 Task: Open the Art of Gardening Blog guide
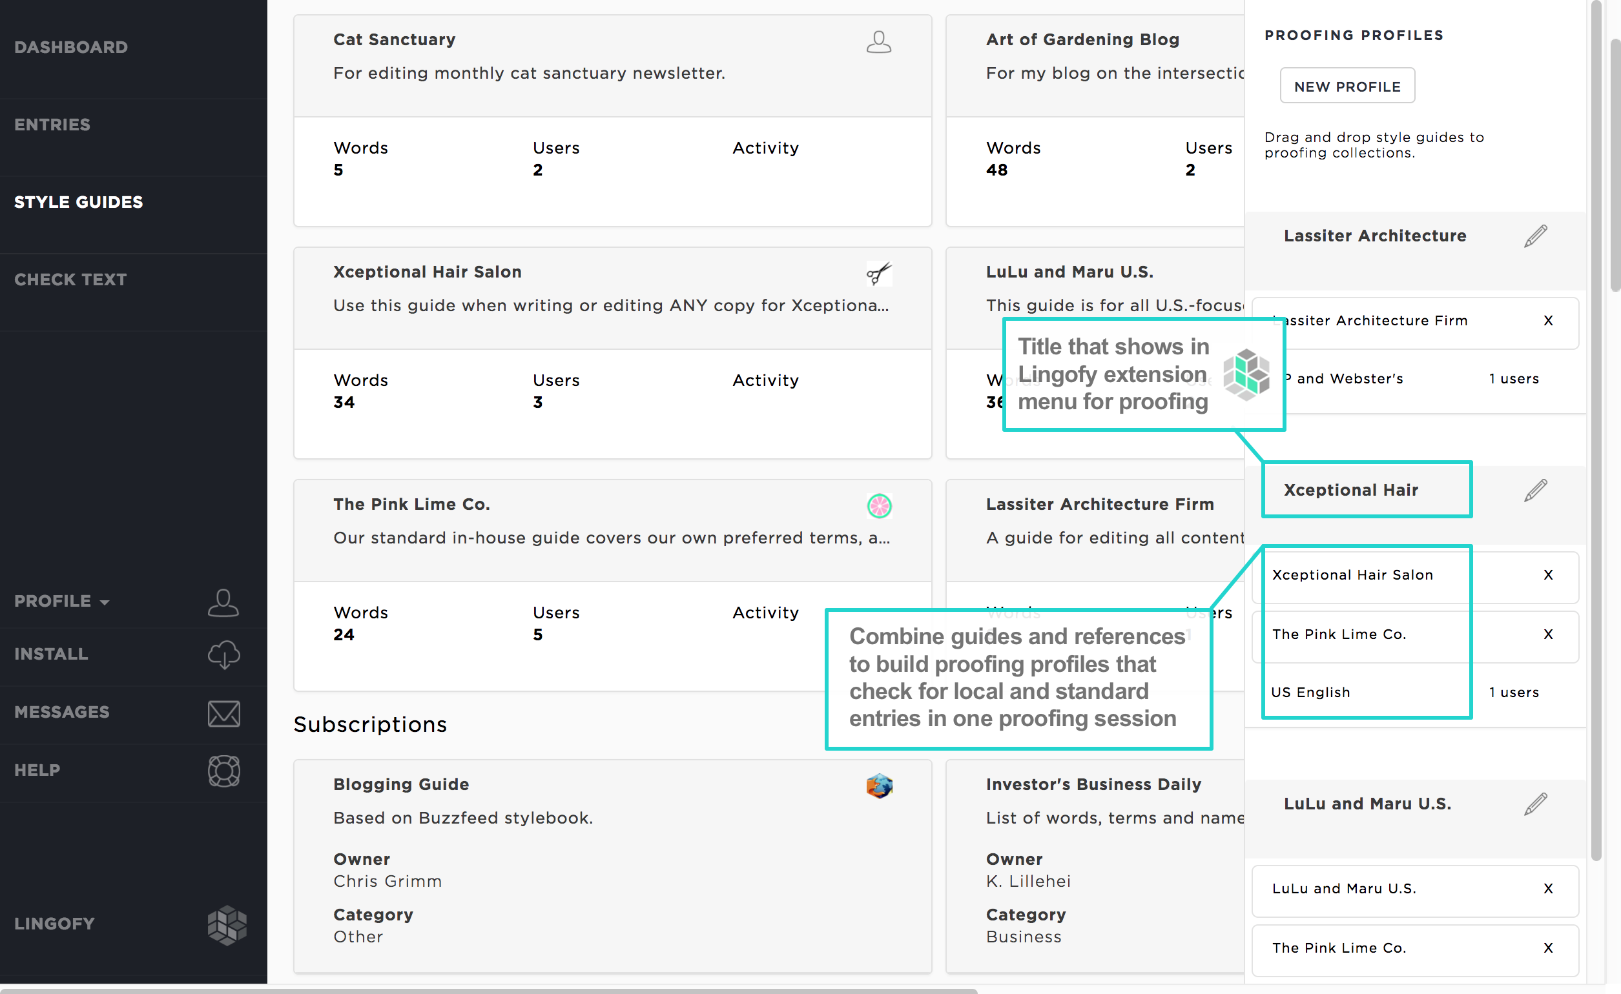tap(1082, 39)
